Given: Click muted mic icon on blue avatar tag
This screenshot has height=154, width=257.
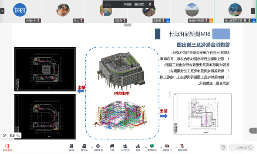Looking at the screenshot, I should tap(39, 20).
